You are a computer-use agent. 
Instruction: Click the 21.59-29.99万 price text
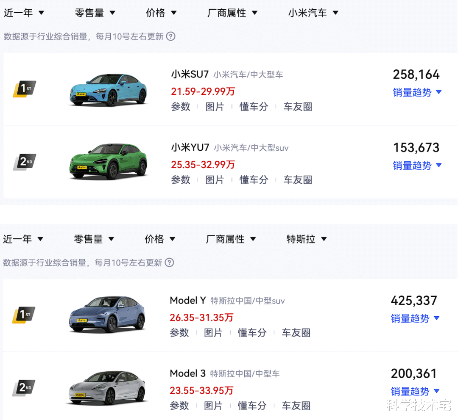pyautogui.click(x=203, y=91)
